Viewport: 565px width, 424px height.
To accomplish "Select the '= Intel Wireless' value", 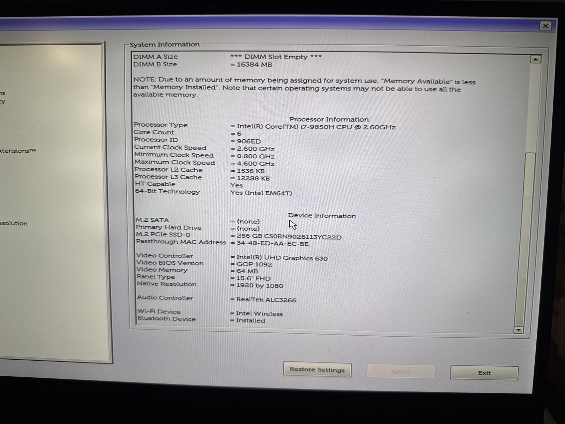I will 256,314.
